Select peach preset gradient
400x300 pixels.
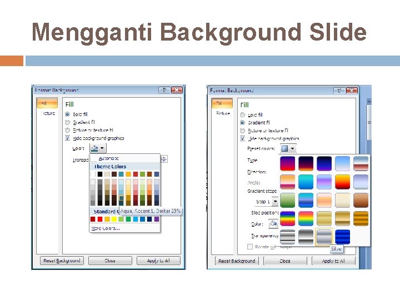tap(324, 200)
